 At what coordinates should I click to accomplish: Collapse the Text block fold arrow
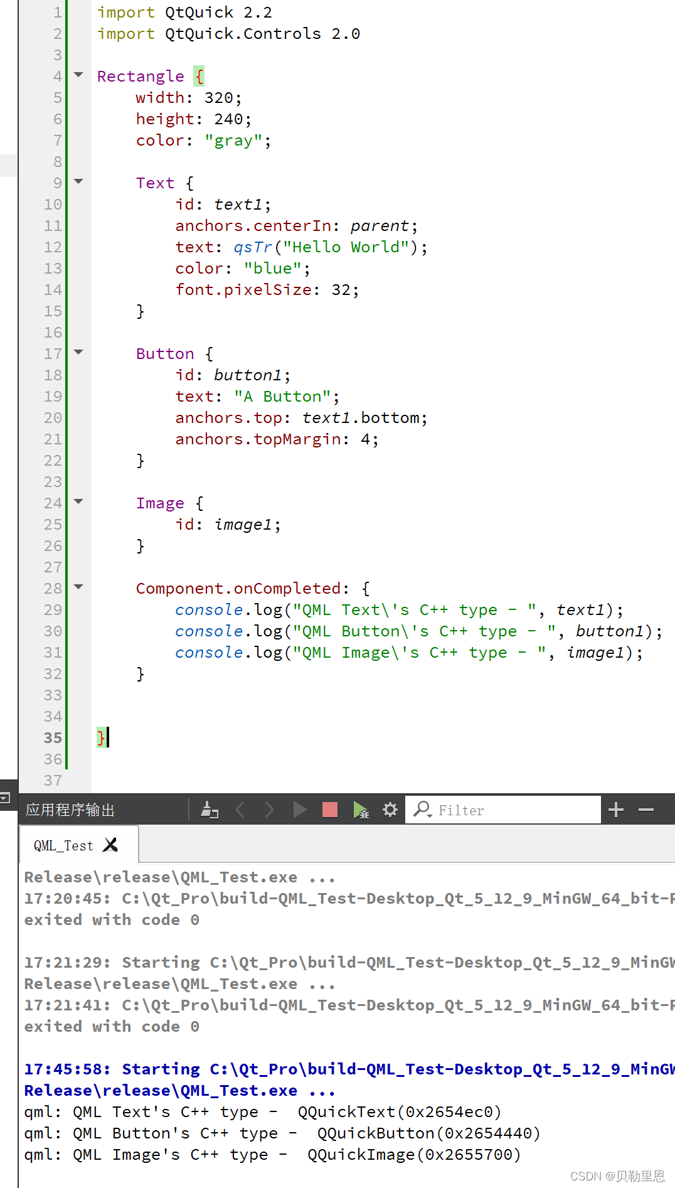point(78,181)
